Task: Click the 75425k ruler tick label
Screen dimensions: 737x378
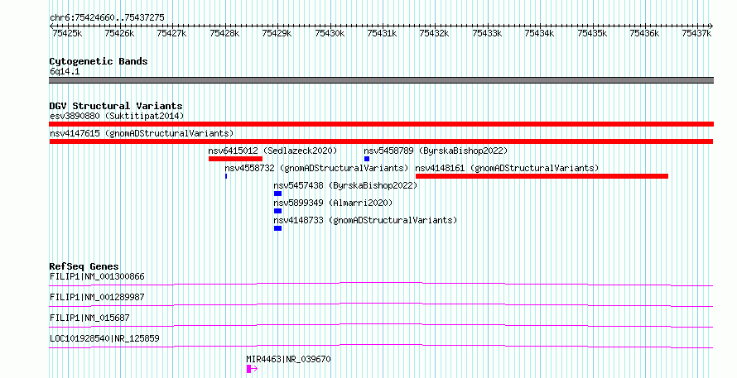Action: pos(67,33)
